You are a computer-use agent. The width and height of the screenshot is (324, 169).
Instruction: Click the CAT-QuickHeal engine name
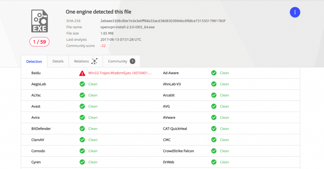pyautogui.click(x=175, y=129)
